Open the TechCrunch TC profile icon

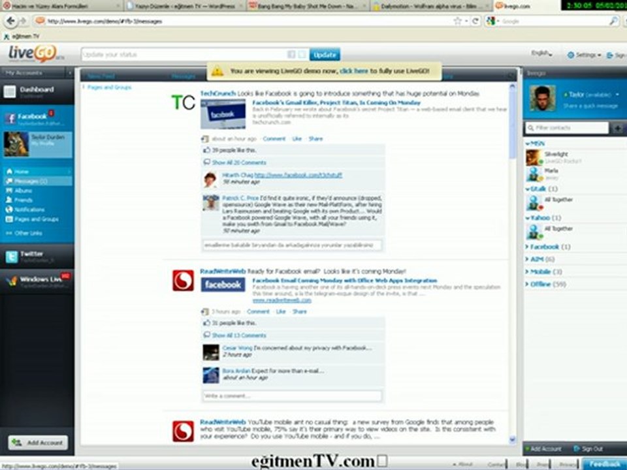click(183, 102)
